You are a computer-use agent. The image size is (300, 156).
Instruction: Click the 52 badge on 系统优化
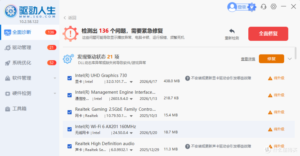pyautogui.click(x=52, y=63)
